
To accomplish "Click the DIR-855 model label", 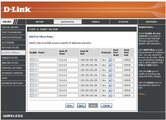I will 7,22.
